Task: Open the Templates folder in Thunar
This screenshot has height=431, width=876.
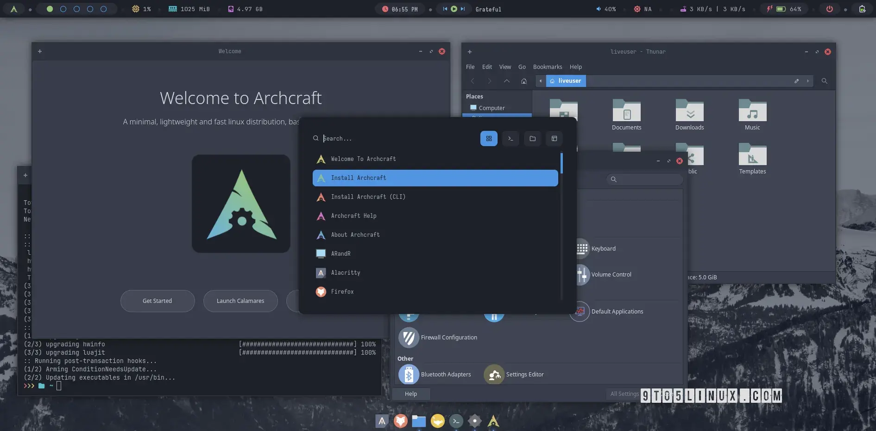Action: pos(752,159)
